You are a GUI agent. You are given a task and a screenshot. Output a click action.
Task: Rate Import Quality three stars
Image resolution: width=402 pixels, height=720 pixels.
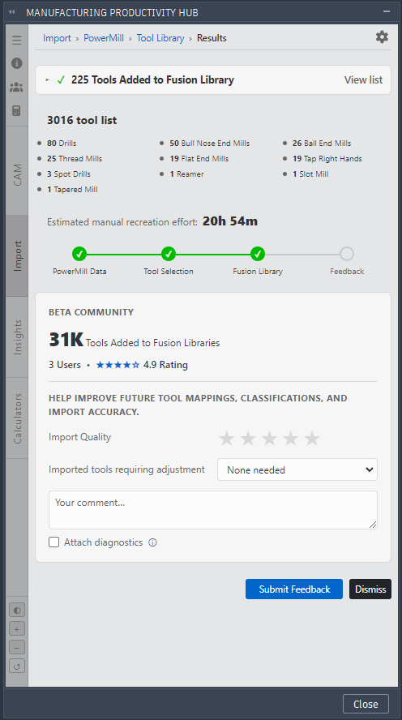tap(269, 438)
